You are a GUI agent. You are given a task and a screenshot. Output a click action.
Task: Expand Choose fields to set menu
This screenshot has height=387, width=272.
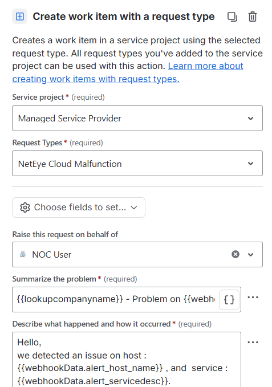pyautogui.click(x=79, y=207)
